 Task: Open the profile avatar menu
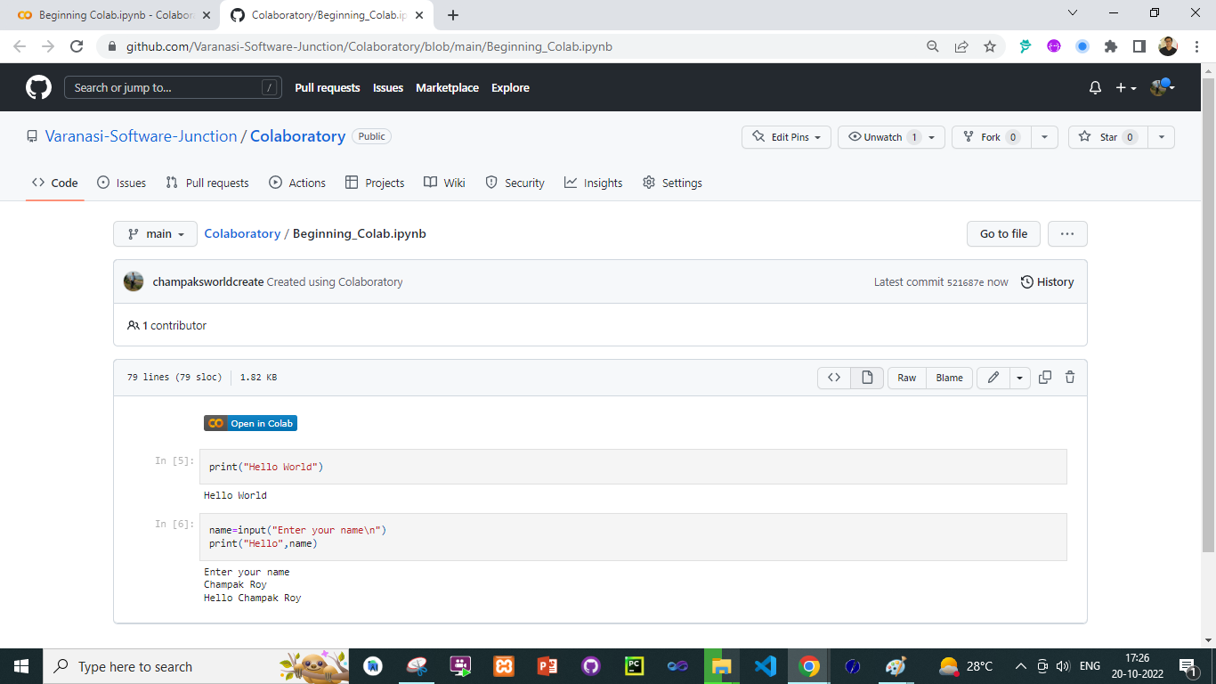coord(1163,87)
